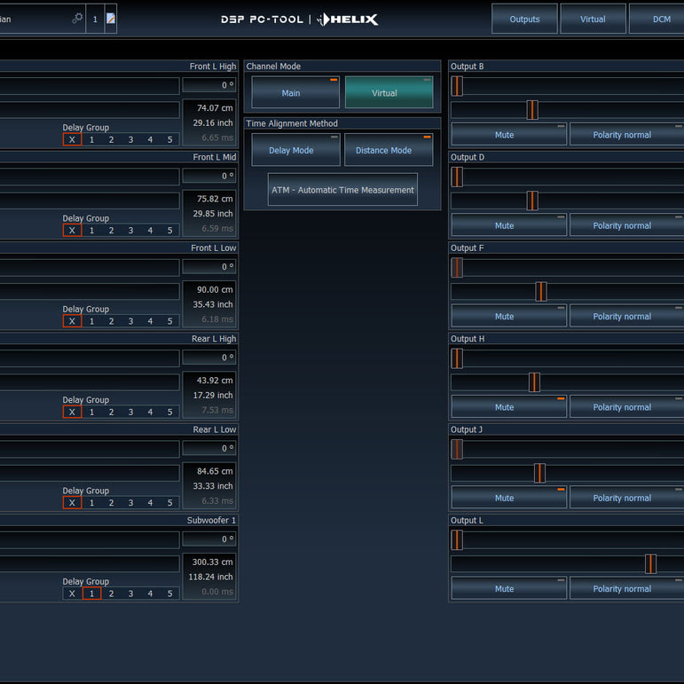Click the Output L lower slider handle
Screen dimensions: 684x684
point(650,563)
